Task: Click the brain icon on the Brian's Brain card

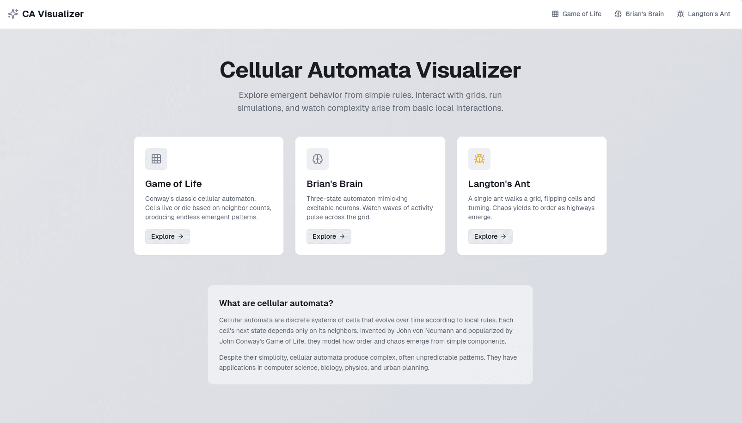Action: 318,158
